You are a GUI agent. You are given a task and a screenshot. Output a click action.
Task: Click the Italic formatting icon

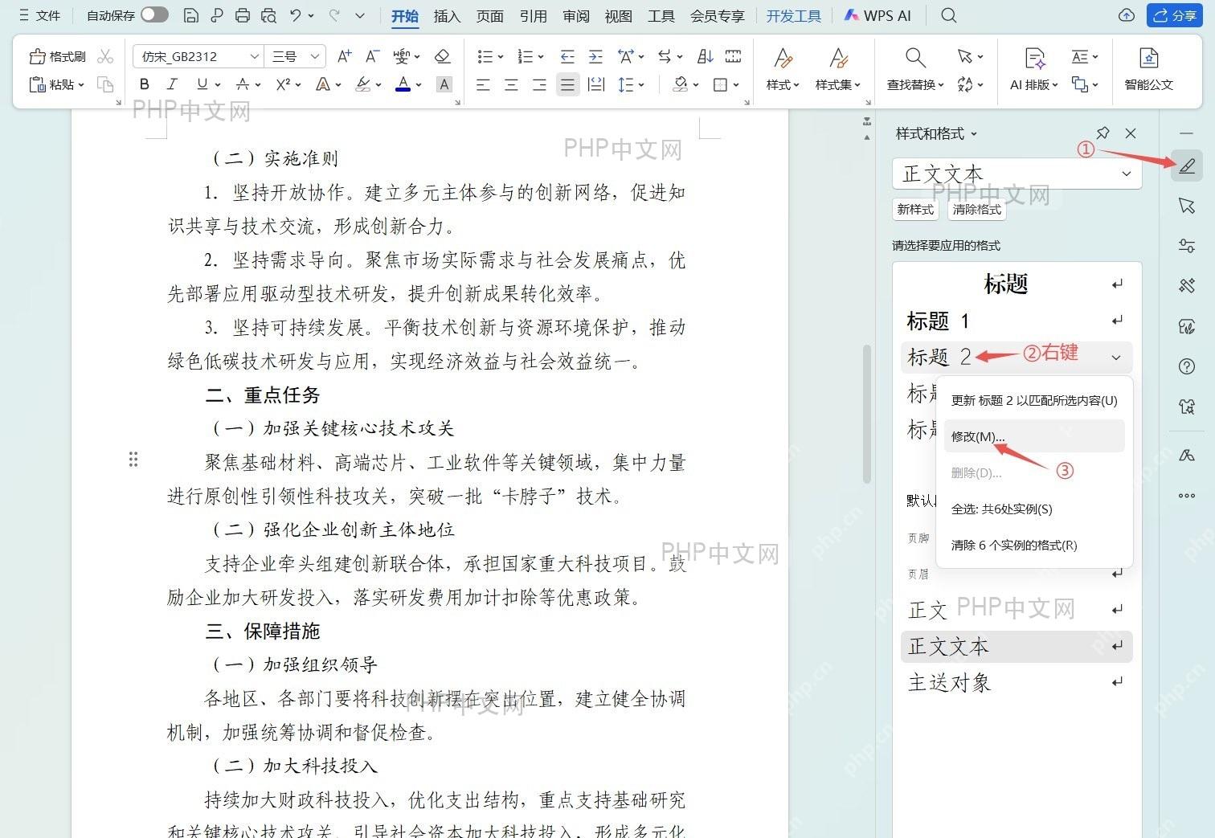(172, 84)
